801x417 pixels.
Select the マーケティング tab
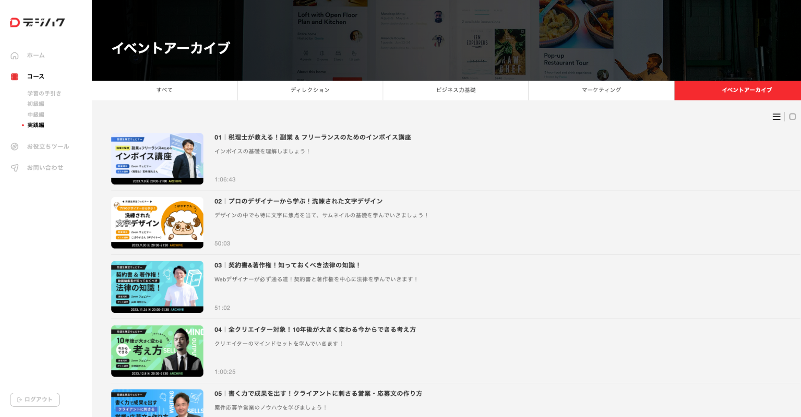(601, 90)
